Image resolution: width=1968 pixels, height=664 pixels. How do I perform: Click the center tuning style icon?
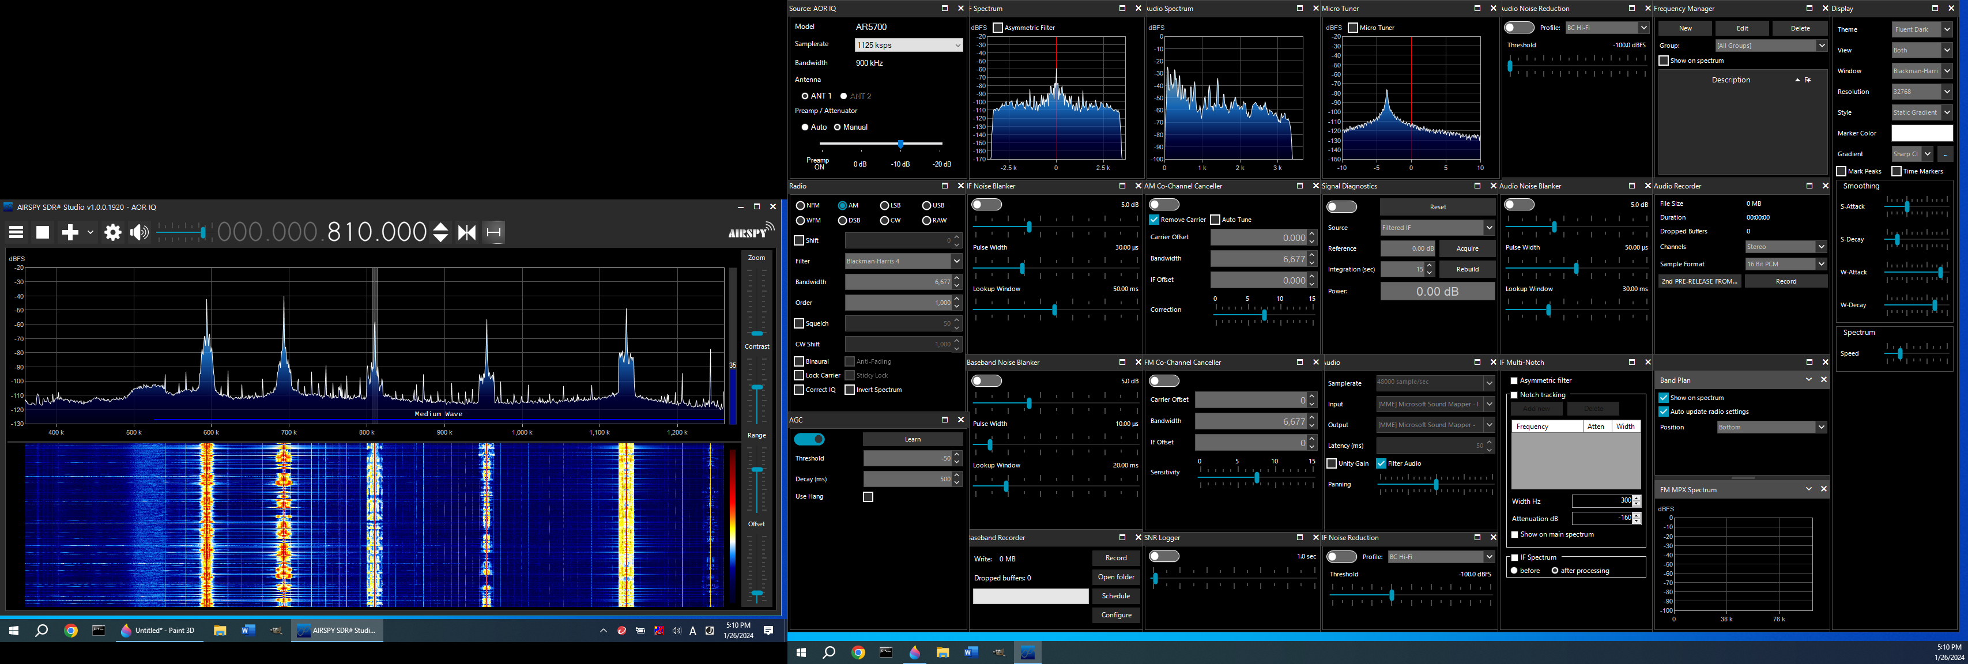click(467, 232)
